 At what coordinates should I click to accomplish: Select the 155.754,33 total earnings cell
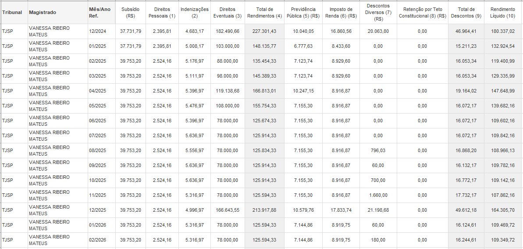click(x=264, y=106)
